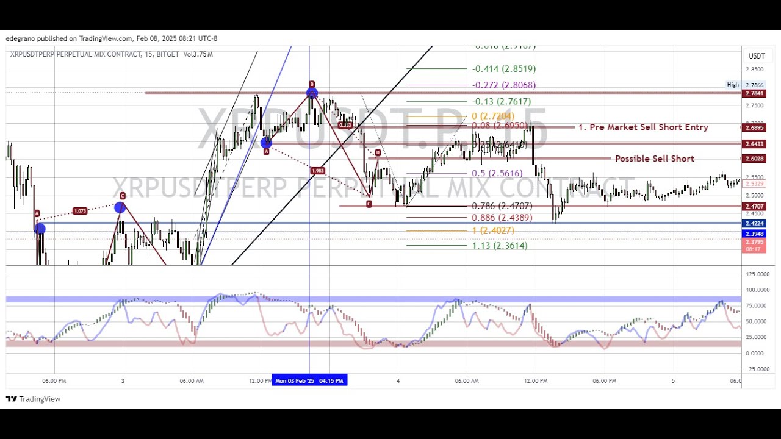This screenshot has height=439, width=781.
Task: Click the '1. Pre Market Sell Short Entry' annotation
Action: 643,127
